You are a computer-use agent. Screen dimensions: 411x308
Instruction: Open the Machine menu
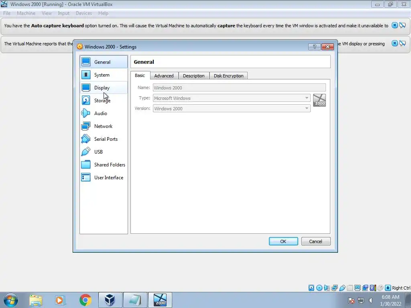(x=26, y=13)
